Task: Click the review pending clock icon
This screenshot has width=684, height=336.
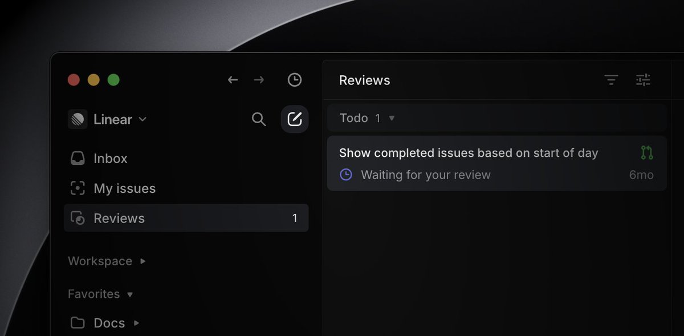Action: 346,175
